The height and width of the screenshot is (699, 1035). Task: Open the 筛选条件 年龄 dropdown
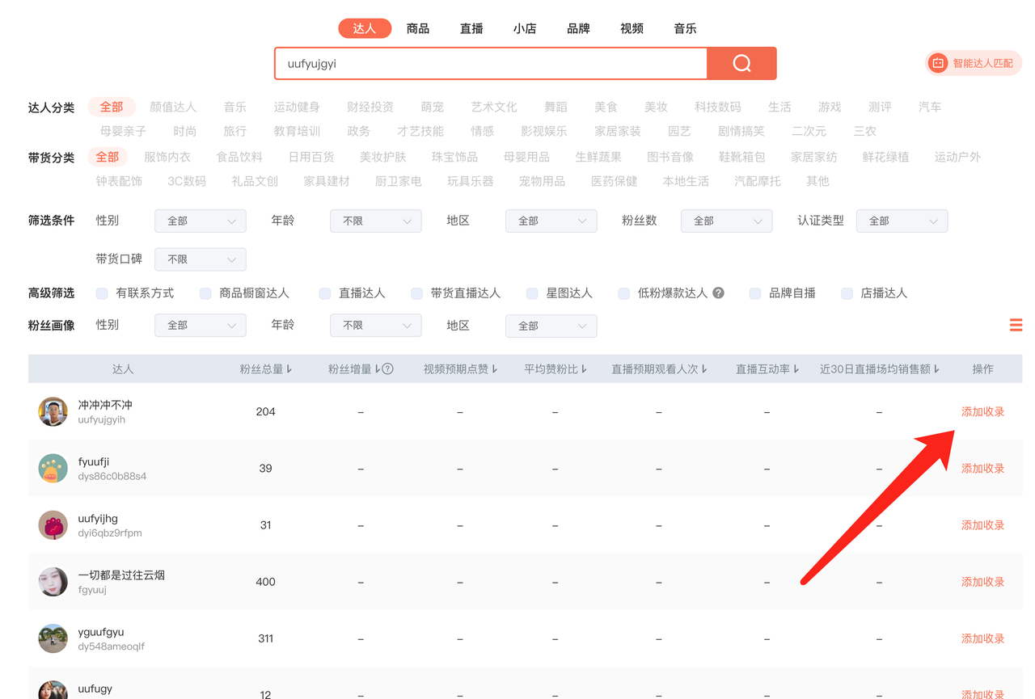[x=376, y=221]
